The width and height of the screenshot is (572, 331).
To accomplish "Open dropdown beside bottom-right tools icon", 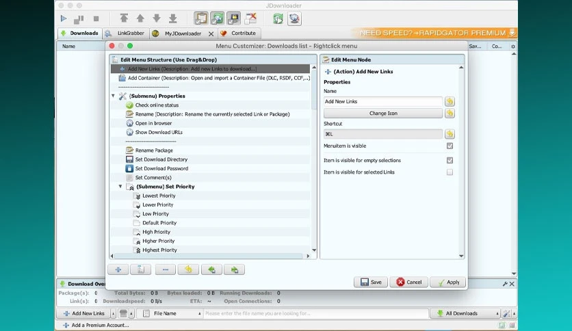I will (x=515, y=313).
